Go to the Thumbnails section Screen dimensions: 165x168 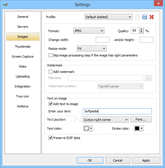[x=23, y=47]
